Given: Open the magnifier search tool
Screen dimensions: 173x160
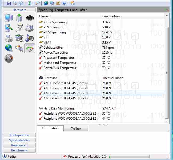Looking at the screenshot, I should pyautogui.click(x=37, y=3).
